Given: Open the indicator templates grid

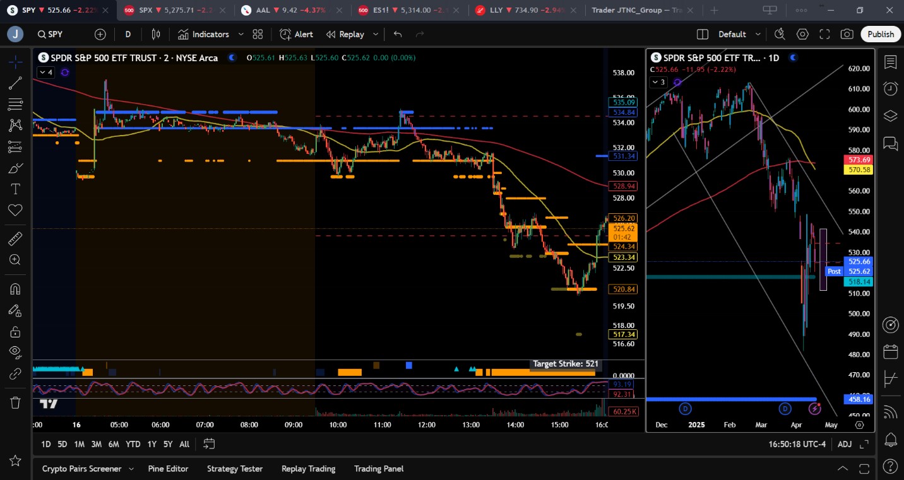Looking at the screenshot, I should [258, 34].
